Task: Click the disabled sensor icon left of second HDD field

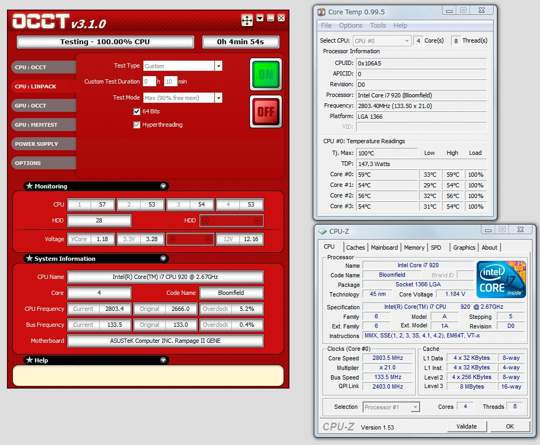Action: point(206,221)
